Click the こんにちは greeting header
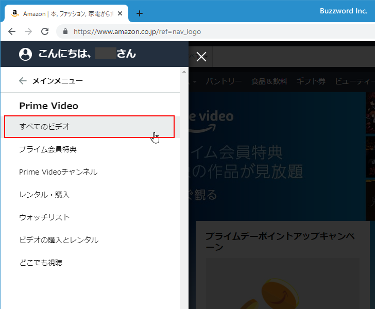This screenshot has width=375, height=309. pos(87,54)
